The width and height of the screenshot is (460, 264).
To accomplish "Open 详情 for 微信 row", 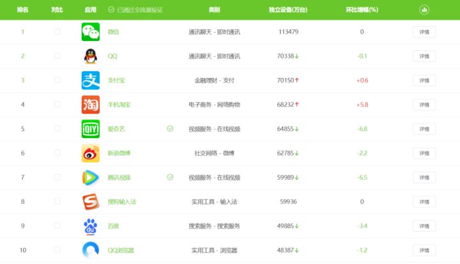I will (x=424, y=32).
